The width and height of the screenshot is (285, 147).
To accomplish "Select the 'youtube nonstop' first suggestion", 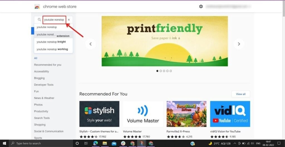I will click(x=53, y=27).
